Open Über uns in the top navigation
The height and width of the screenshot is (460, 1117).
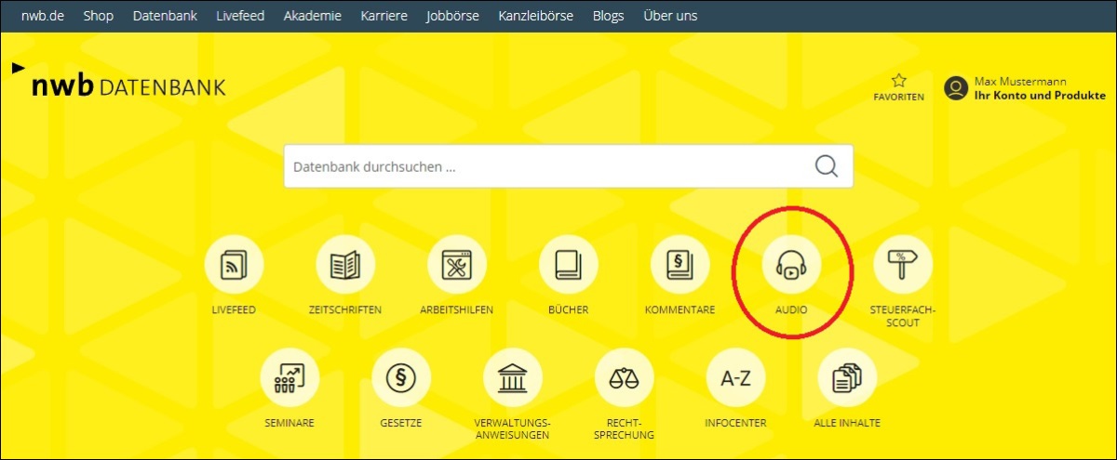point(670,16)
